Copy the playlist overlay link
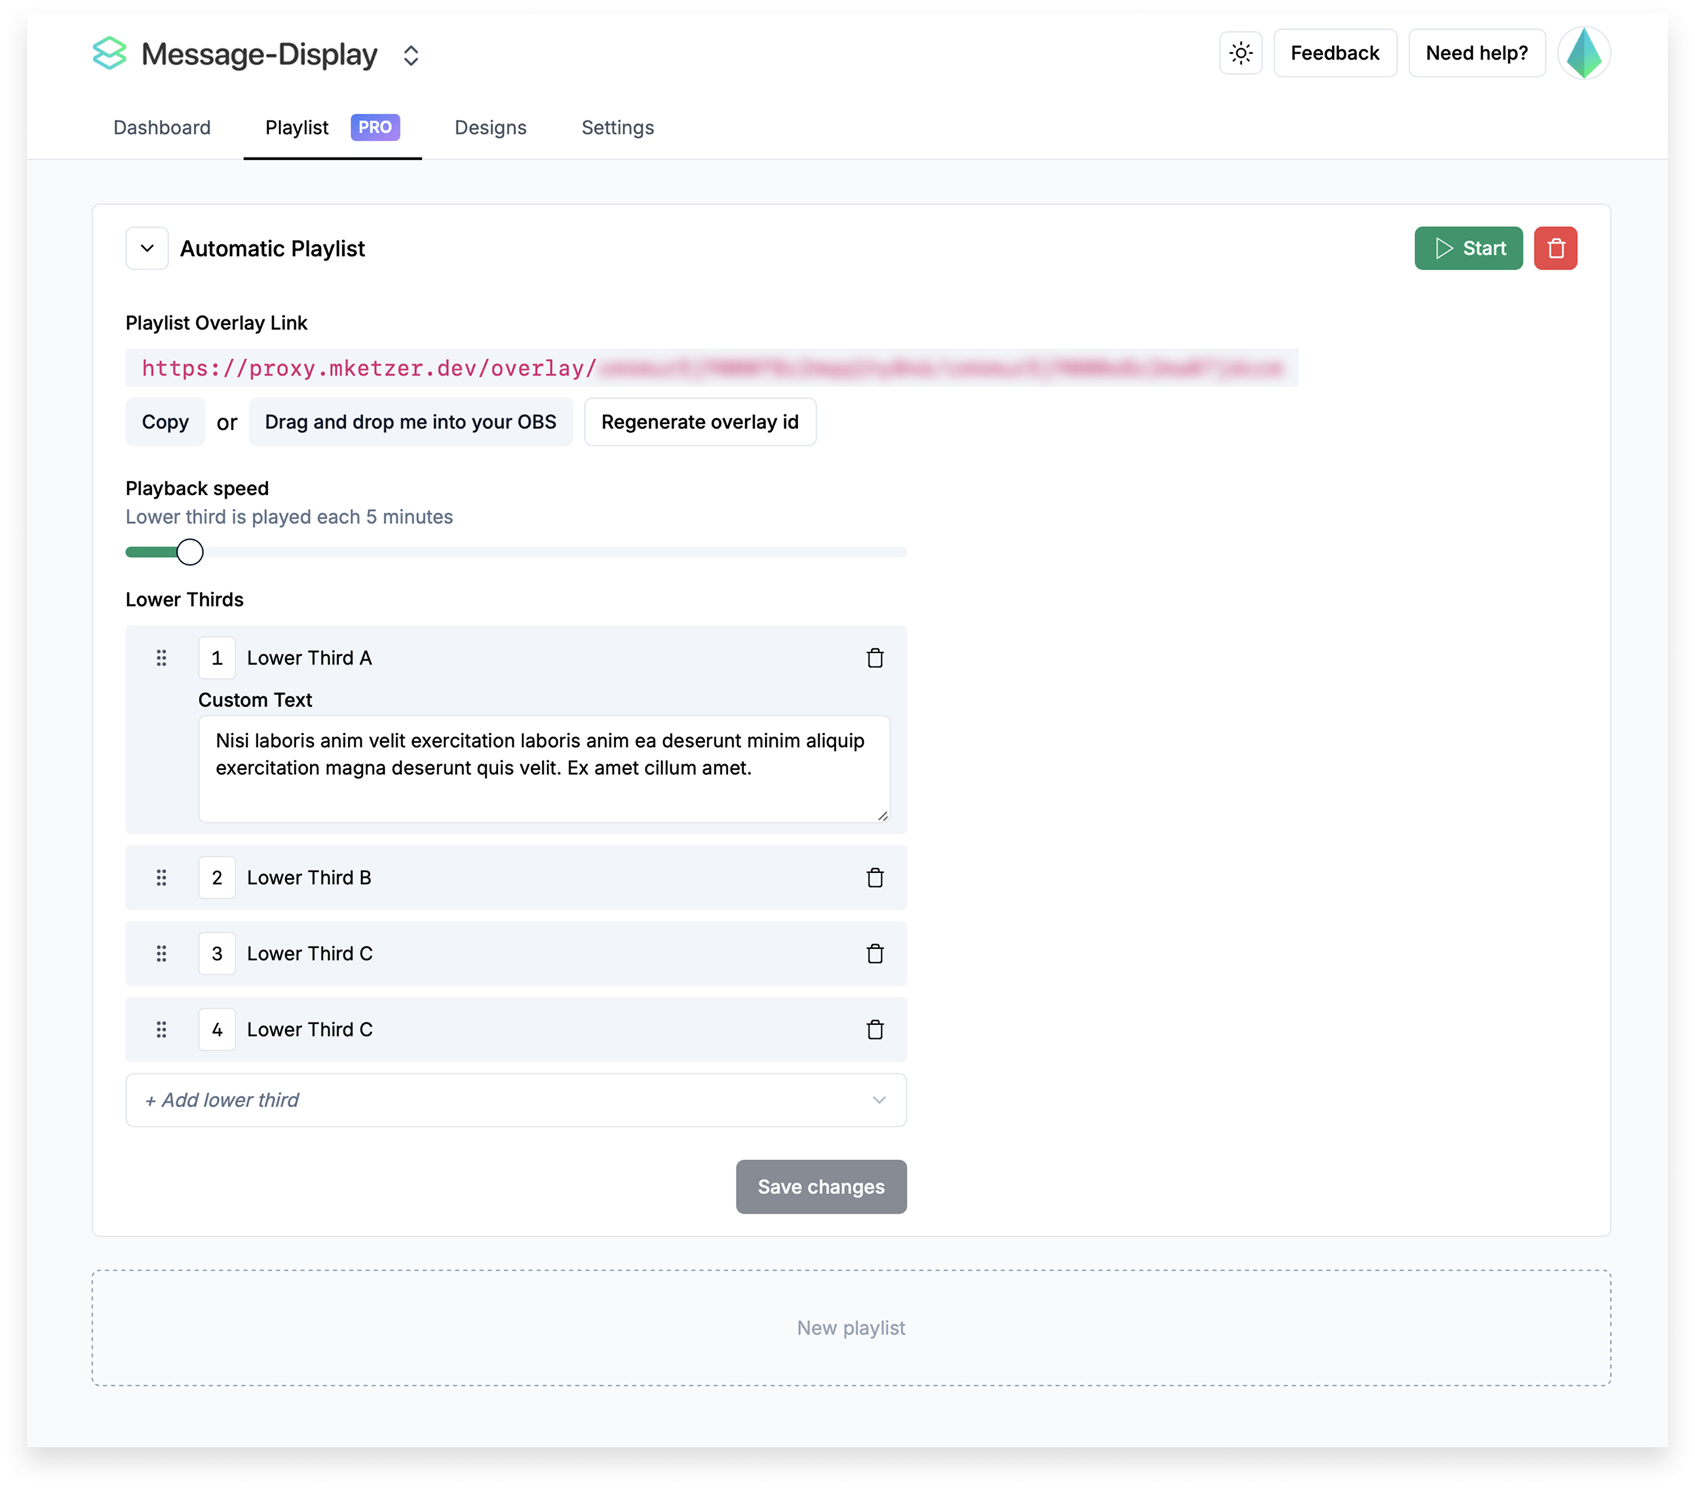The image size is (1695, 1488). [165, 422]
